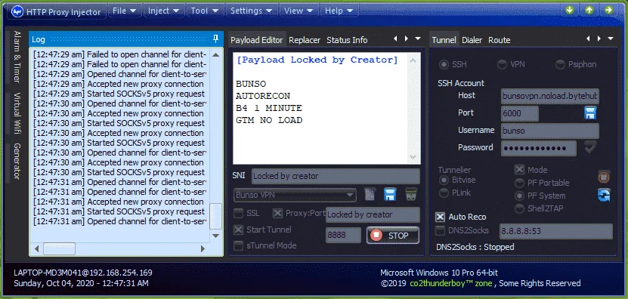Enable the SSL checkbox
The width and height of the screenshot is (628, 299).
pos(238,214)
